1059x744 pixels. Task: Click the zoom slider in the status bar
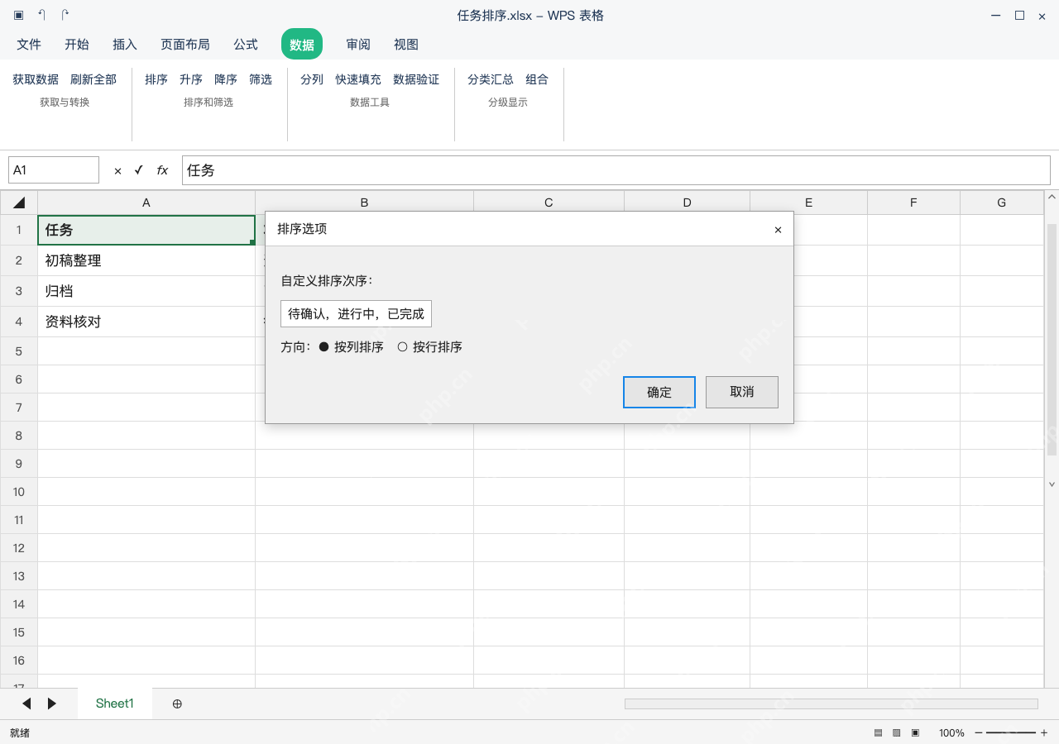tap(1011, 733)
